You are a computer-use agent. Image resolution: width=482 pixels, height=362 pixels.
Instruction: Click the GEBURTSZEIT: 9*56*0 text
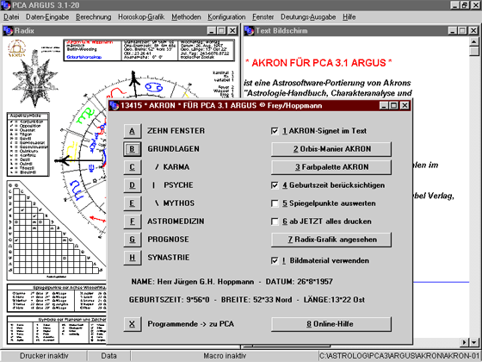[169, 300]
